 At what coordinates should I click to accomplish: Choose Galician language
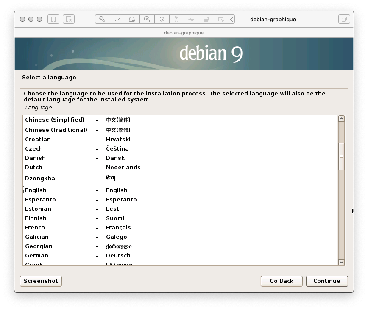pos(180,237)
